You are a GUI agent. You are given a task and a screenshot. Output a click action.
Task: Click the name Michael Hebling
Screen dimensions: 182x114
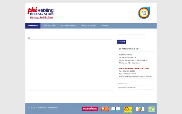tap(126, 55)
